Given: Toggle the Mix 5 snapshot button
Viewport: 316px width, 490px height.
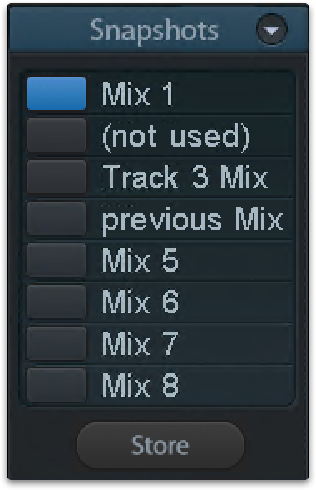Looking at the screenshot, I should click(x=57, y=260).
